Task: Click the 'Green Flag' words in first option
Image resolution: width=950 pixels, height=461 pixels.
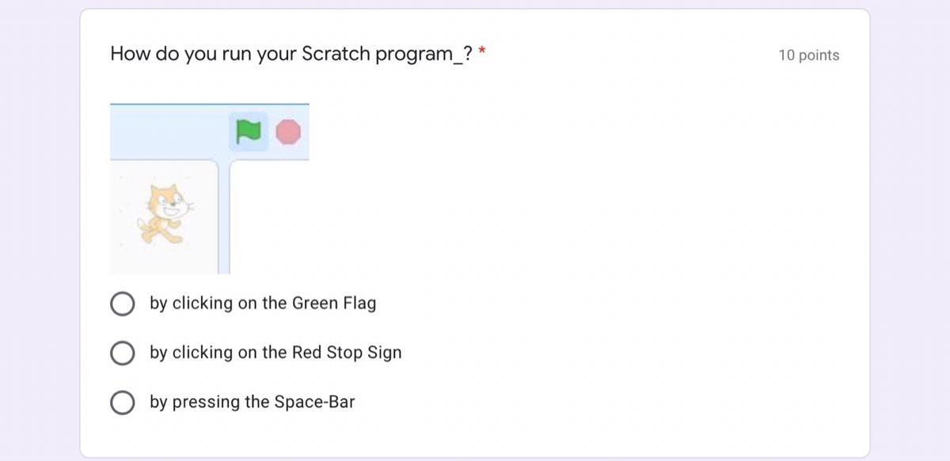Action: pyautogui.click(x=334, y=303)
